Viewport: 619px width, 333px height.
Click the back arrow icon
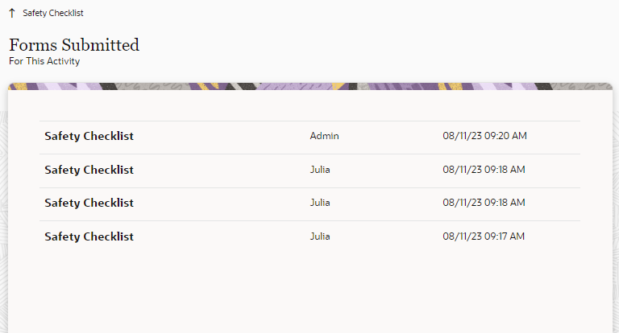coord(12,13)
